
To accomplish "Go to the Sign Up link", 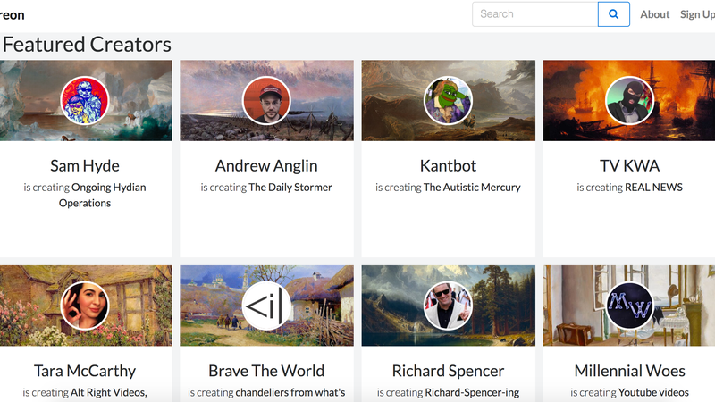I will pos(697,14).
